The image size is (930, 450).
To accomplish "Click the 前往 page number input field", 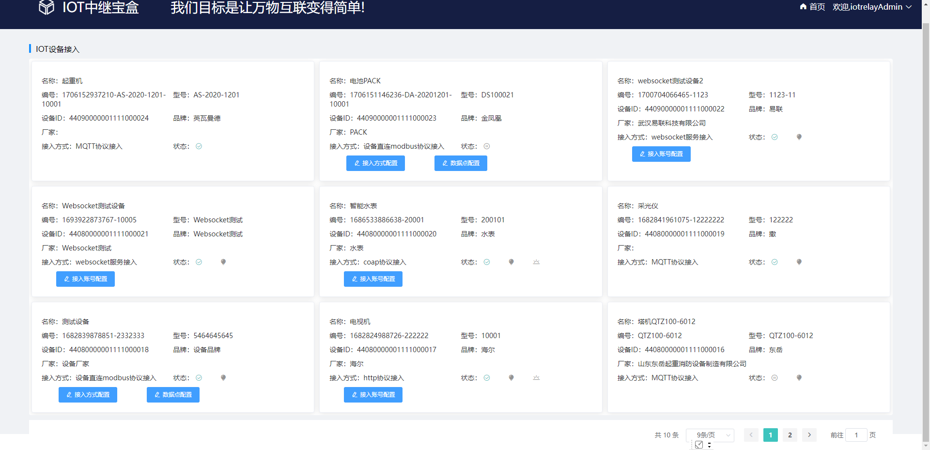I will (x=856, y=435).
